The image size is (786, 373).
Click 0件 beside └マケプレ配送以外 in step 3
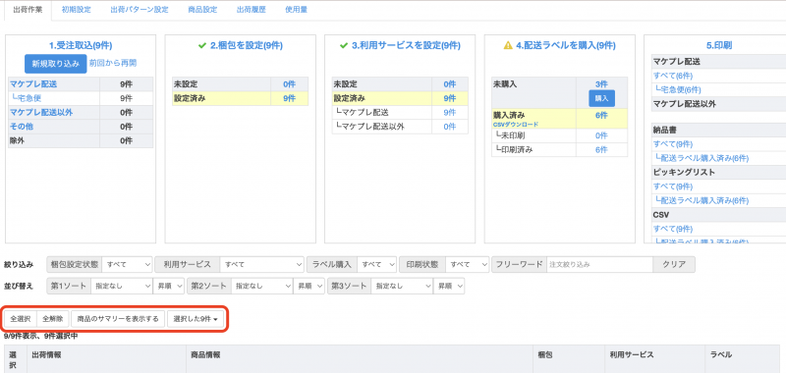click(x=450, y=127)
